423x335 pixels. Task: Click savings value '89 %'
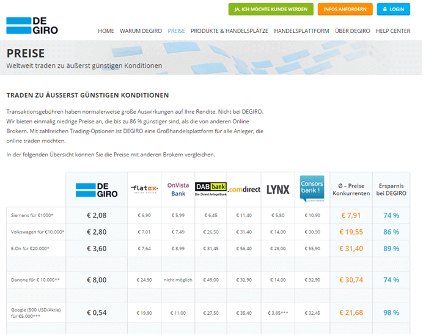point(391,249)
